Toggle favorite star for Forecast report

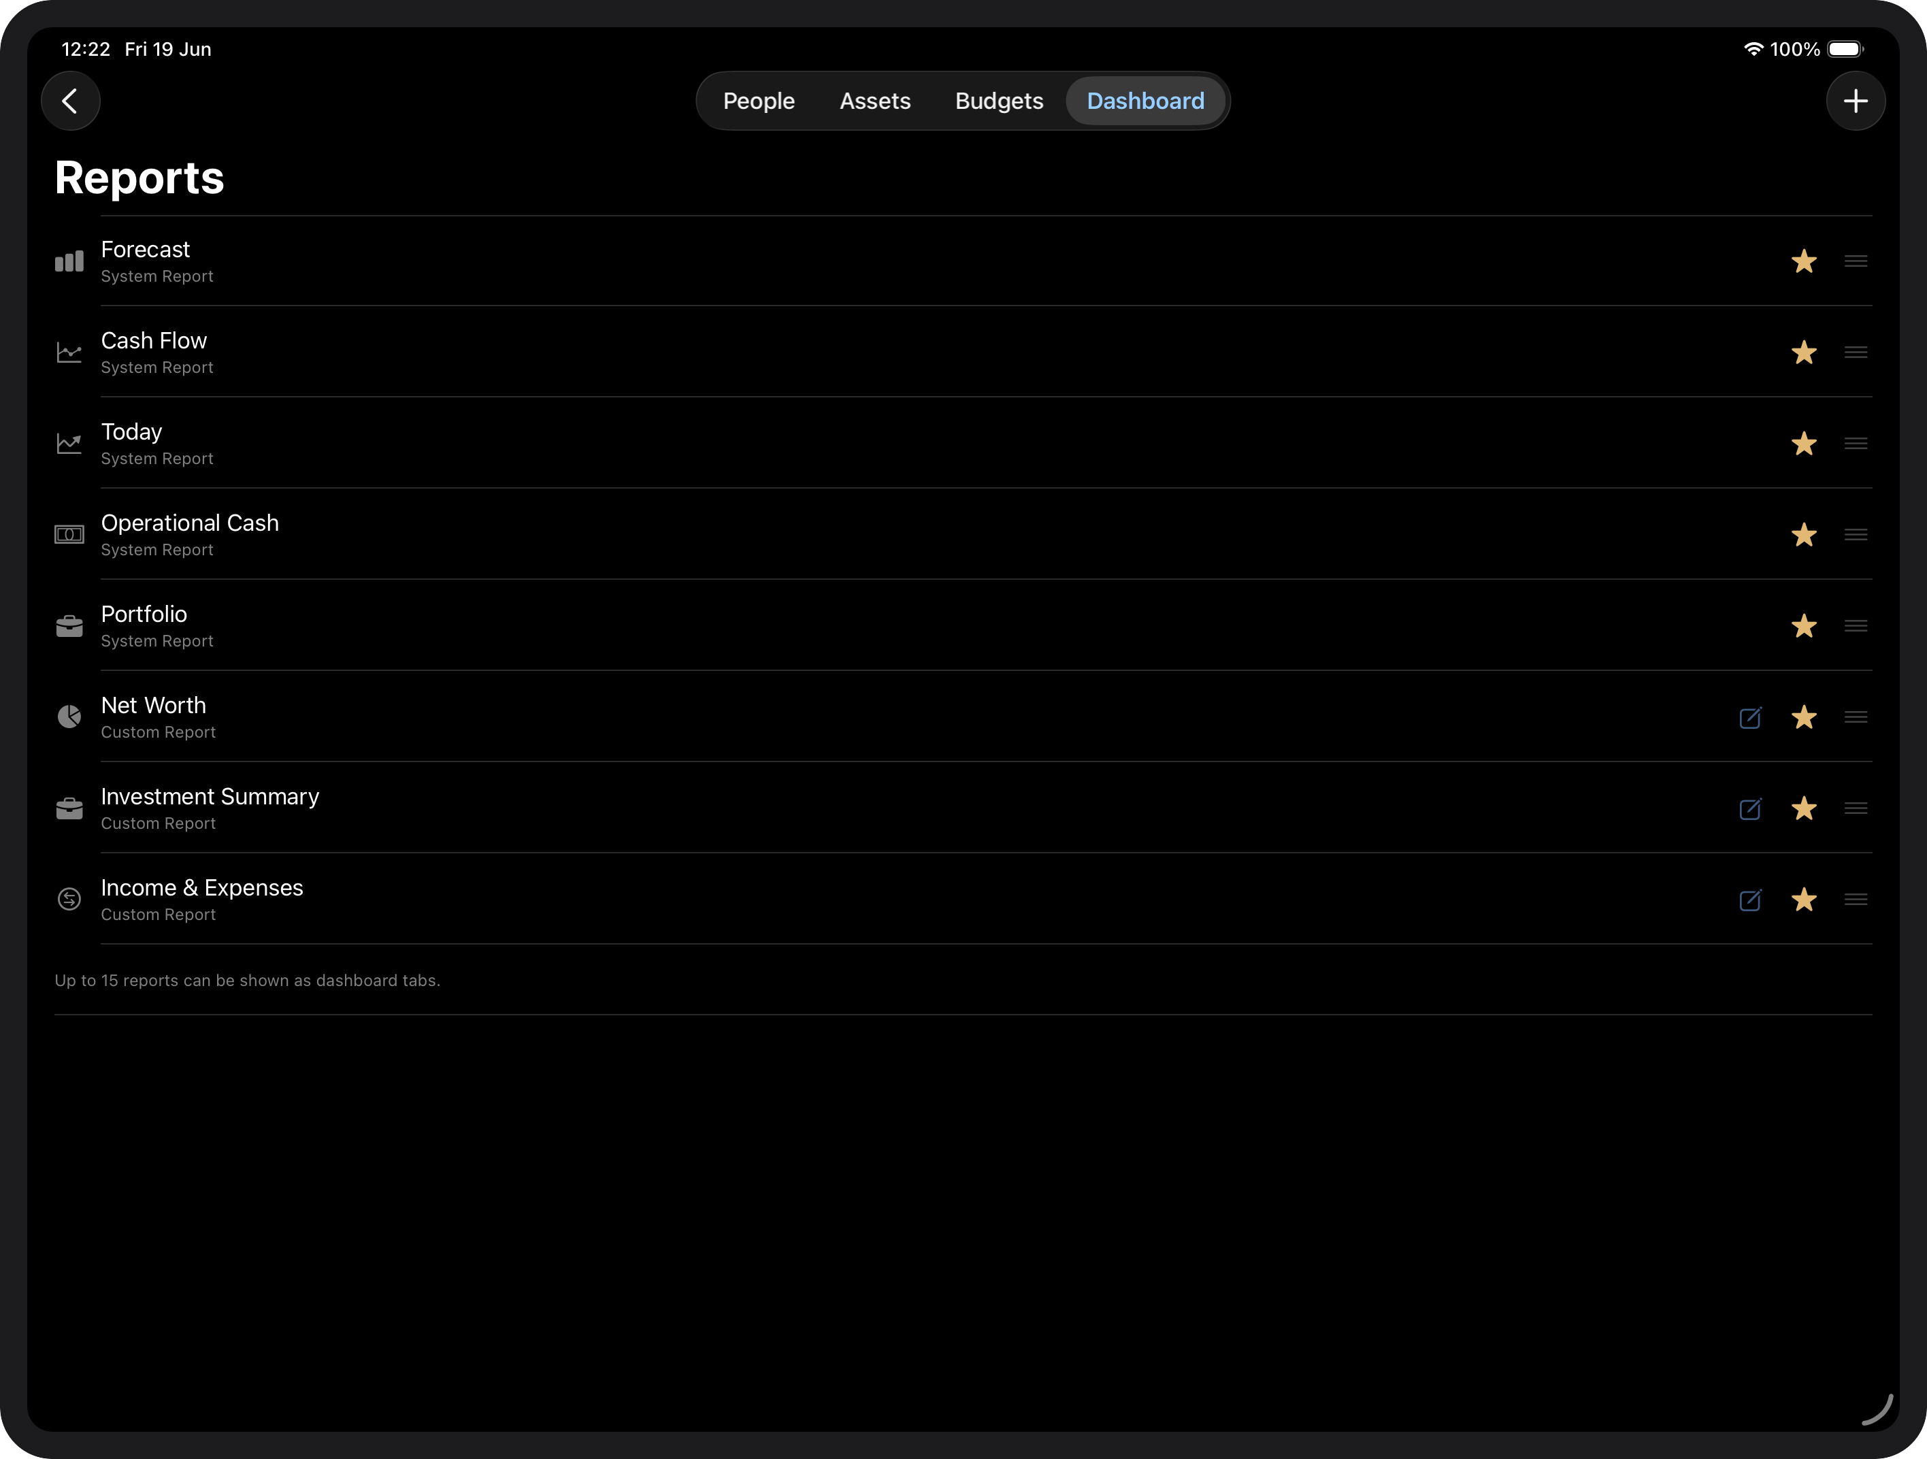coord(1803,261)
